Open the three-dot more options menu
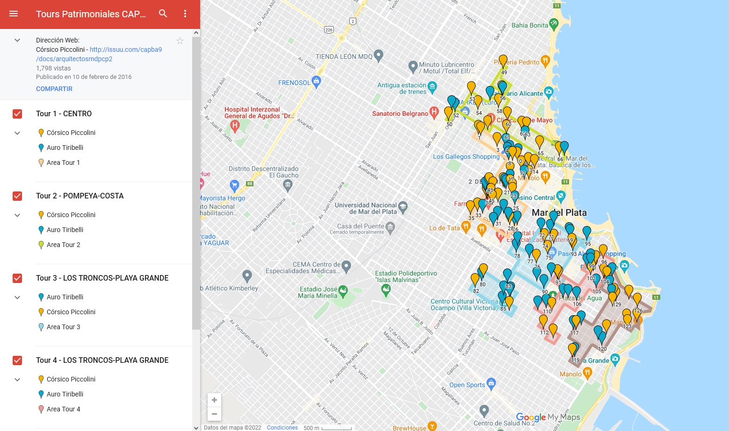This screenshot has height=431, width=729. click(185, 14)
